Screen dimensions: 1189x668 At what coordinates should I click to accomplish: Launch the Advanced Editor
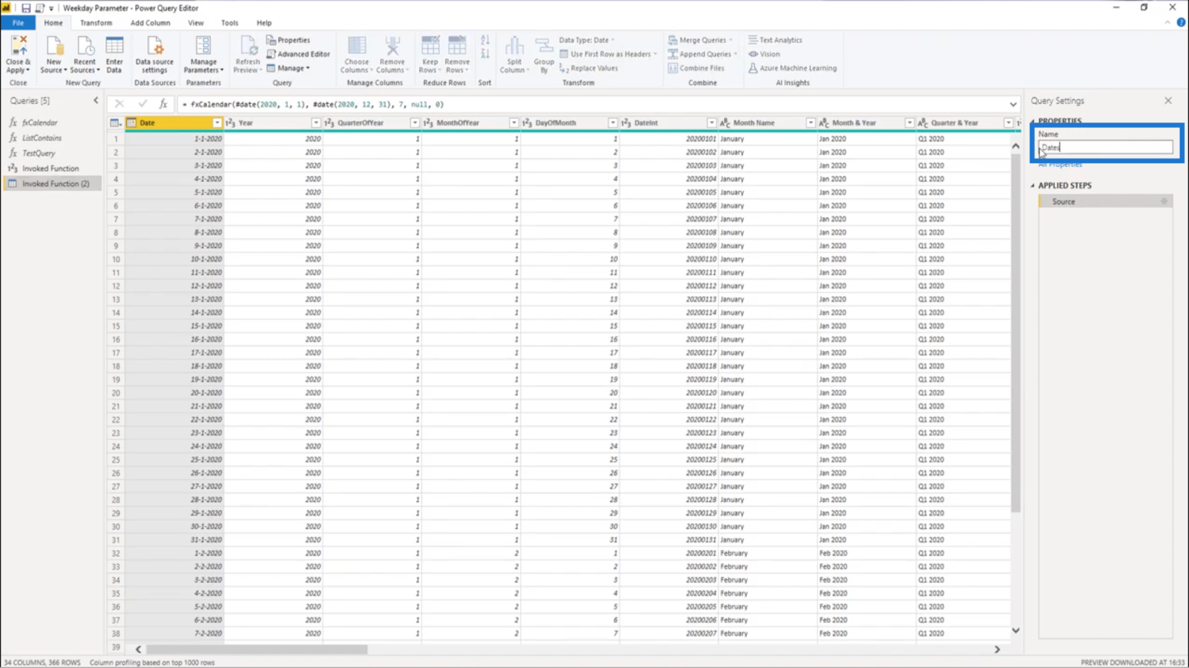coord(298,54)
